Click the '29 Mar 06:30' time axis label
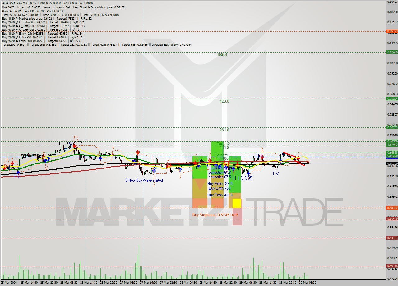 [x=248, y=283]
